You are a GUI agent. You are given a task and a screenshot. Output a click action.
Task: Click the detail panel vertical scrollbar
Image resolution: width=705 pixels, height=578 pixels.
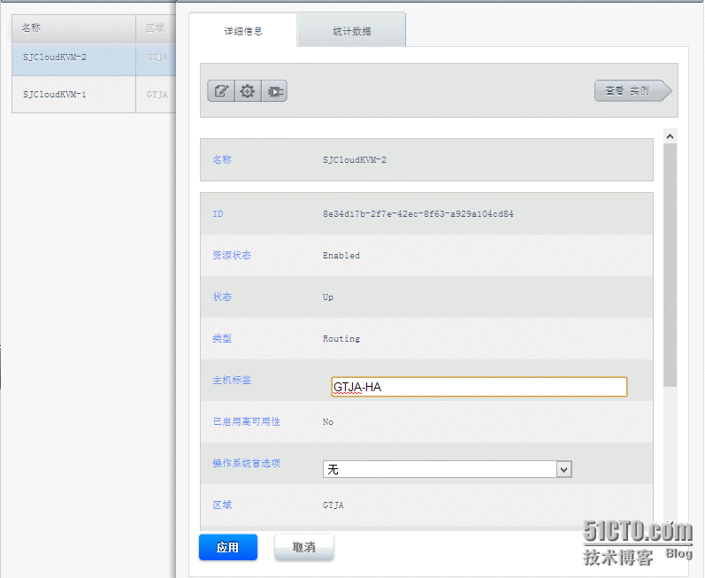(670, 265)
